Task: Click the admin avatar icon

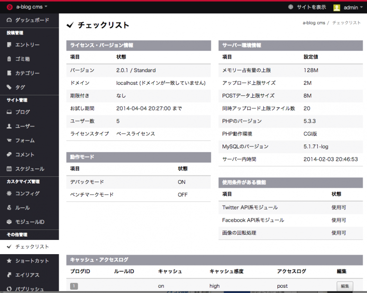Action: [337, 7]
